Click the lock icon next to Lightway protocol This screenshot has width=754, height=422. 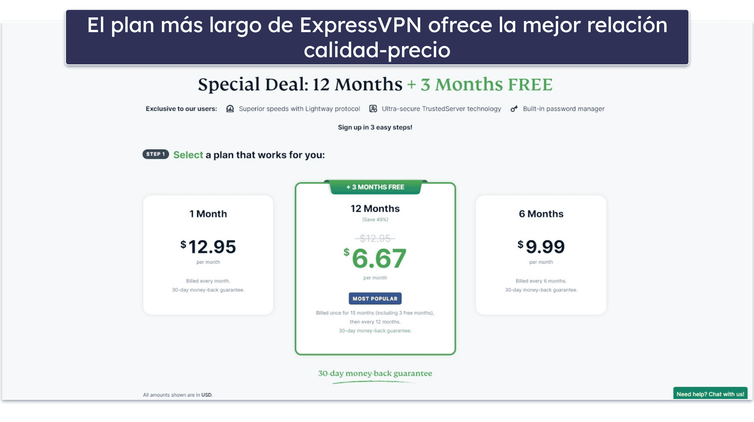click(230, 108)
